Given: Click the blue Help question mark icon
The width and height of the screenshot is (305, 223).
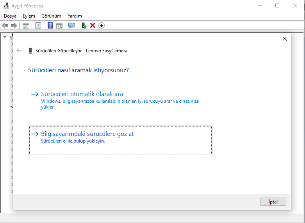Looking at the screenshot, I should click(50, 25).
